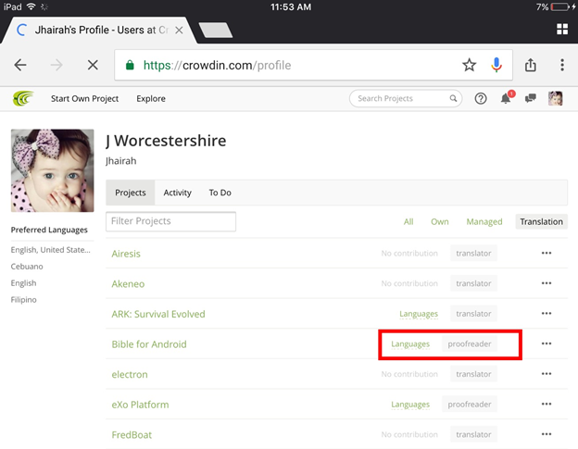Viewport: 578px width, 449px height.
Task: Expand Languages for Bible for Android
Action: click(410, 344)
